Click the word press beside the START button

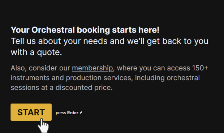61,113
